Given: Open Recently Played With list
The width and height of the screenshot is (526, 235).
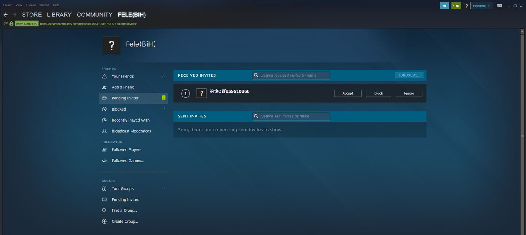Looking at the screenshot, I should (131, 120).
